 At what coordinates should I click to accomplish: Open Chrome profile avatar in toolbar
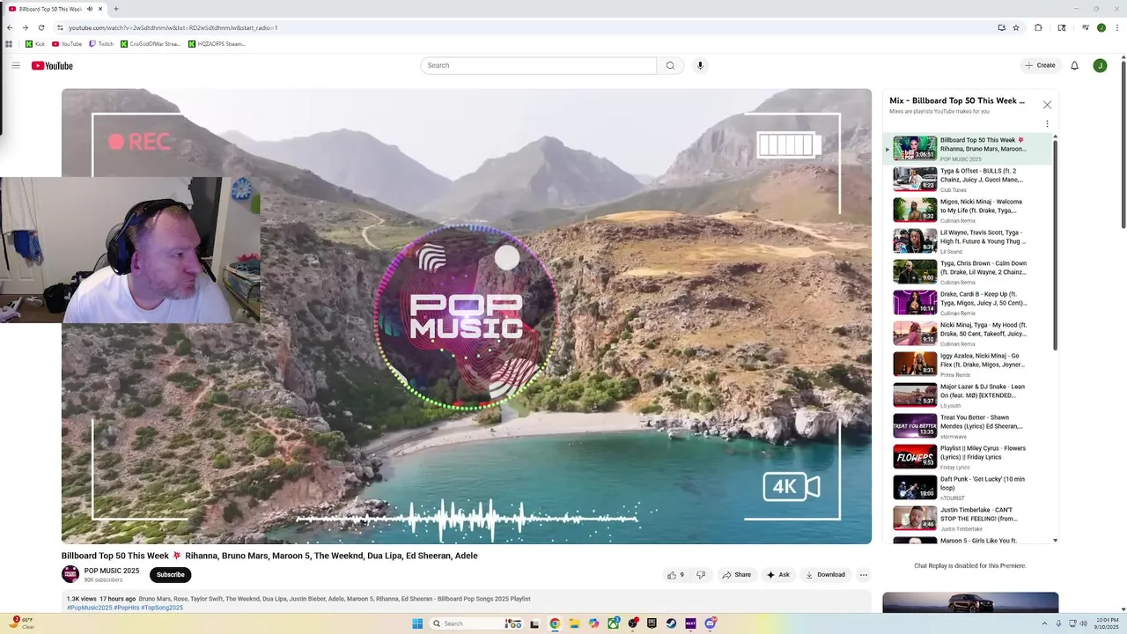[x=1101, y=27]
